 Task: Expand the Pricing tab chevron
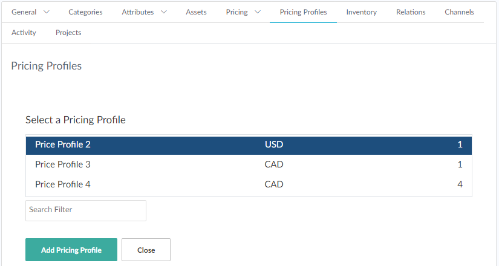[258, 12]
